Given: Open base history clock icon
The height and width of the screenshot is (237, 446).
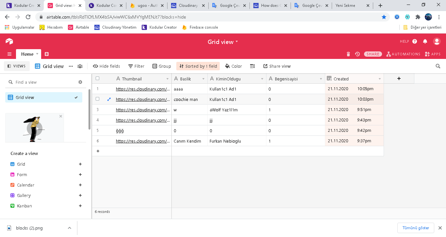Looking at the screenshot, I should tap(358, 54).
